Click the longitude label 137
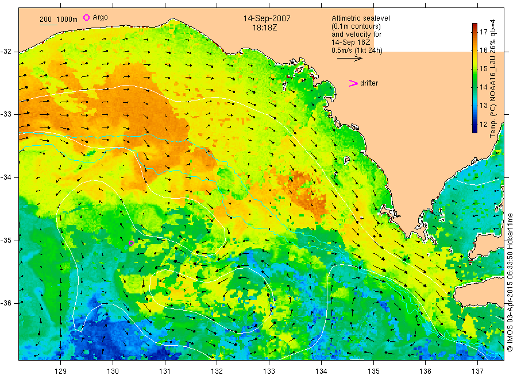 477,372
